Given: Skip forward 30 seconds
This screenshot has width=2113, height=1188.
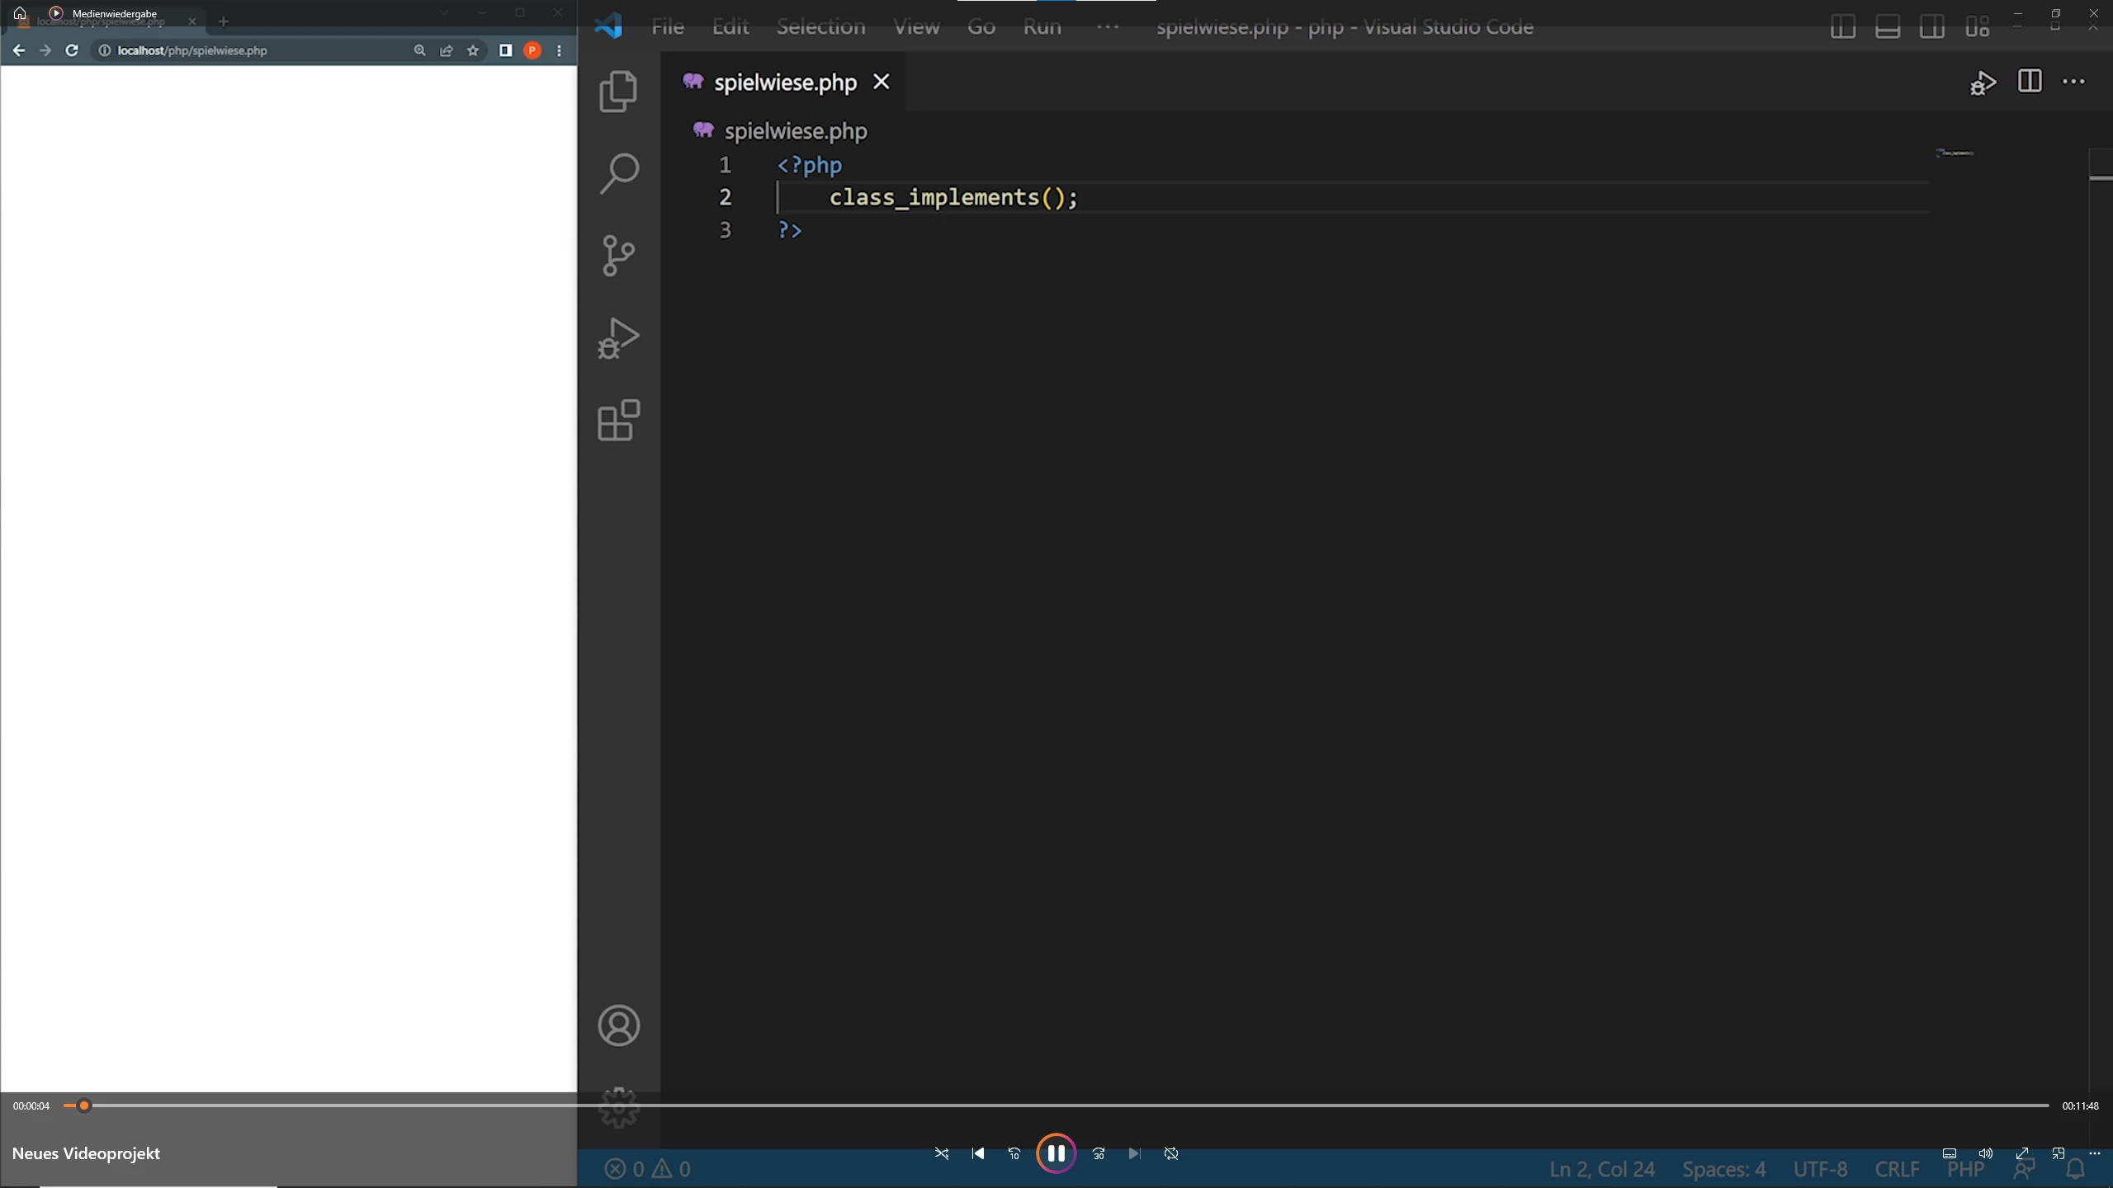Looking at the screenshot, I should tap(1099, 1153).
